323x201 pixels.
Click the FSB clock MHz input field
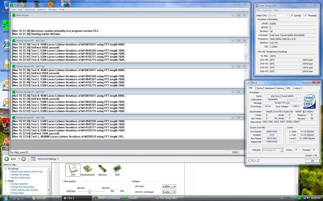point(114,191)
